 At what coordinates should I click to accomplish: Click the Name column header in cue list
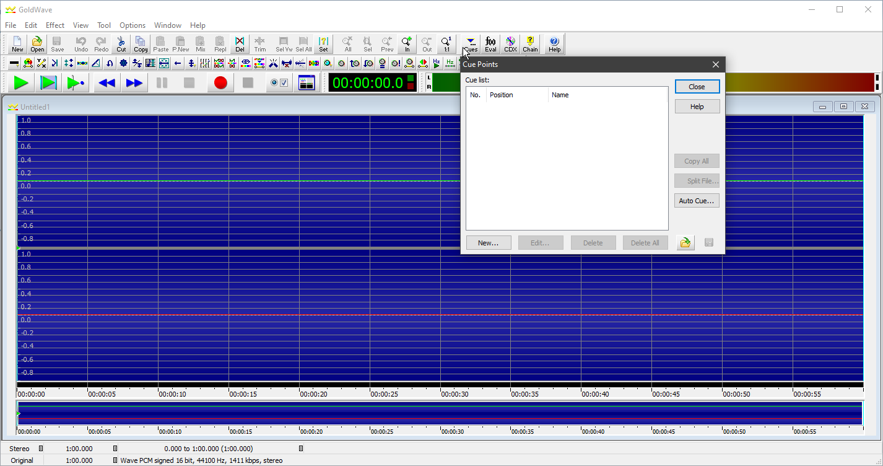coord(607,95)
